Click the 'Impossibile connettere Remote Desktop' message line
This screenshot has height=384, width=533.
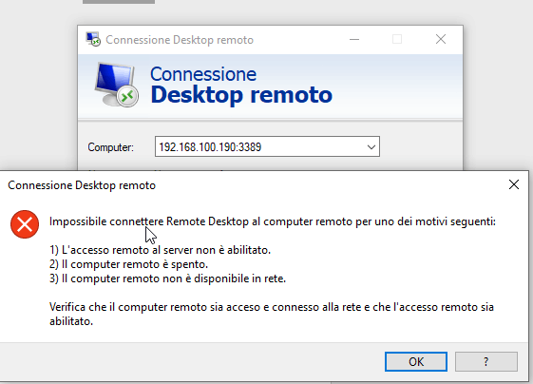273,221
